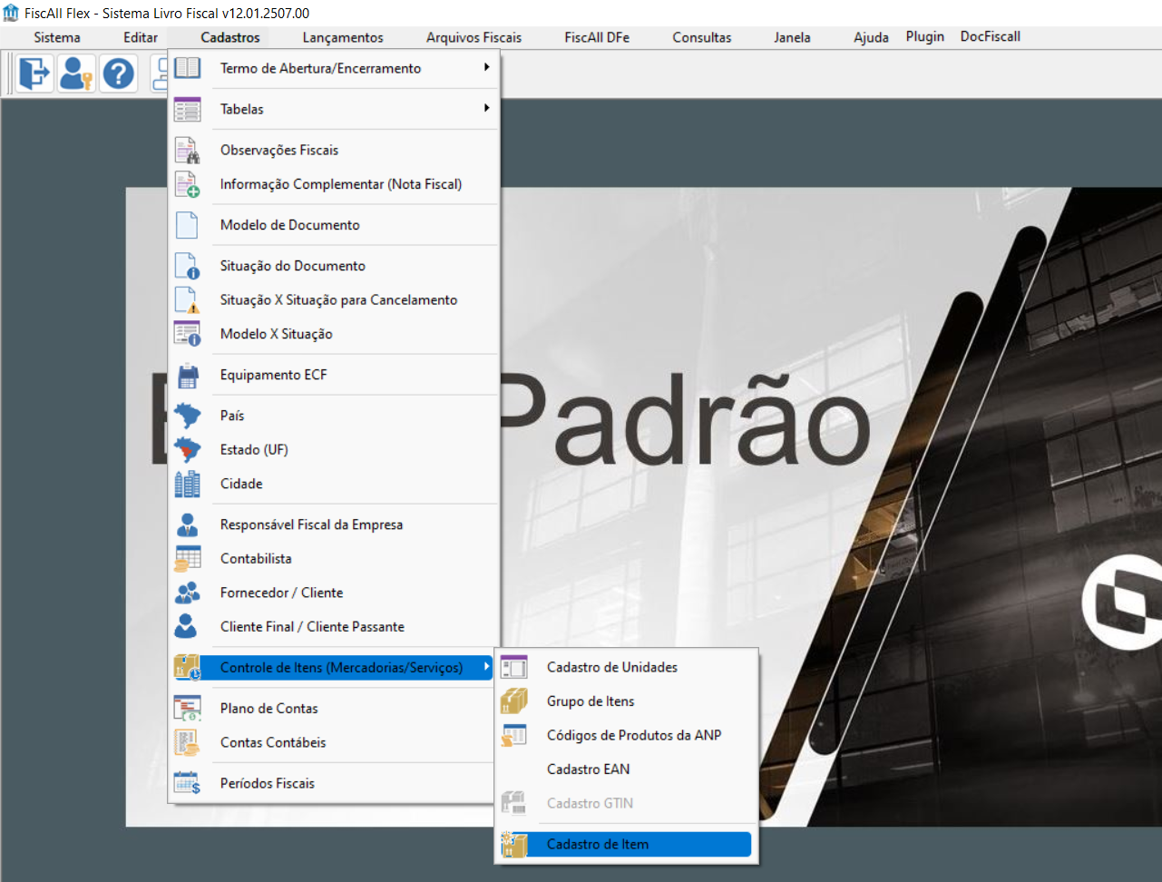The image size is (1162, 882).
Task: Click the Períodos Fiscais calendar icon
Action: (187, 783)
